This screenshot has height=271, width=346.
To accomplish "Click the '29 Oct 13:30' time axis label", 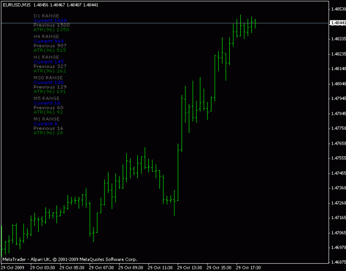I will point(189,268).
